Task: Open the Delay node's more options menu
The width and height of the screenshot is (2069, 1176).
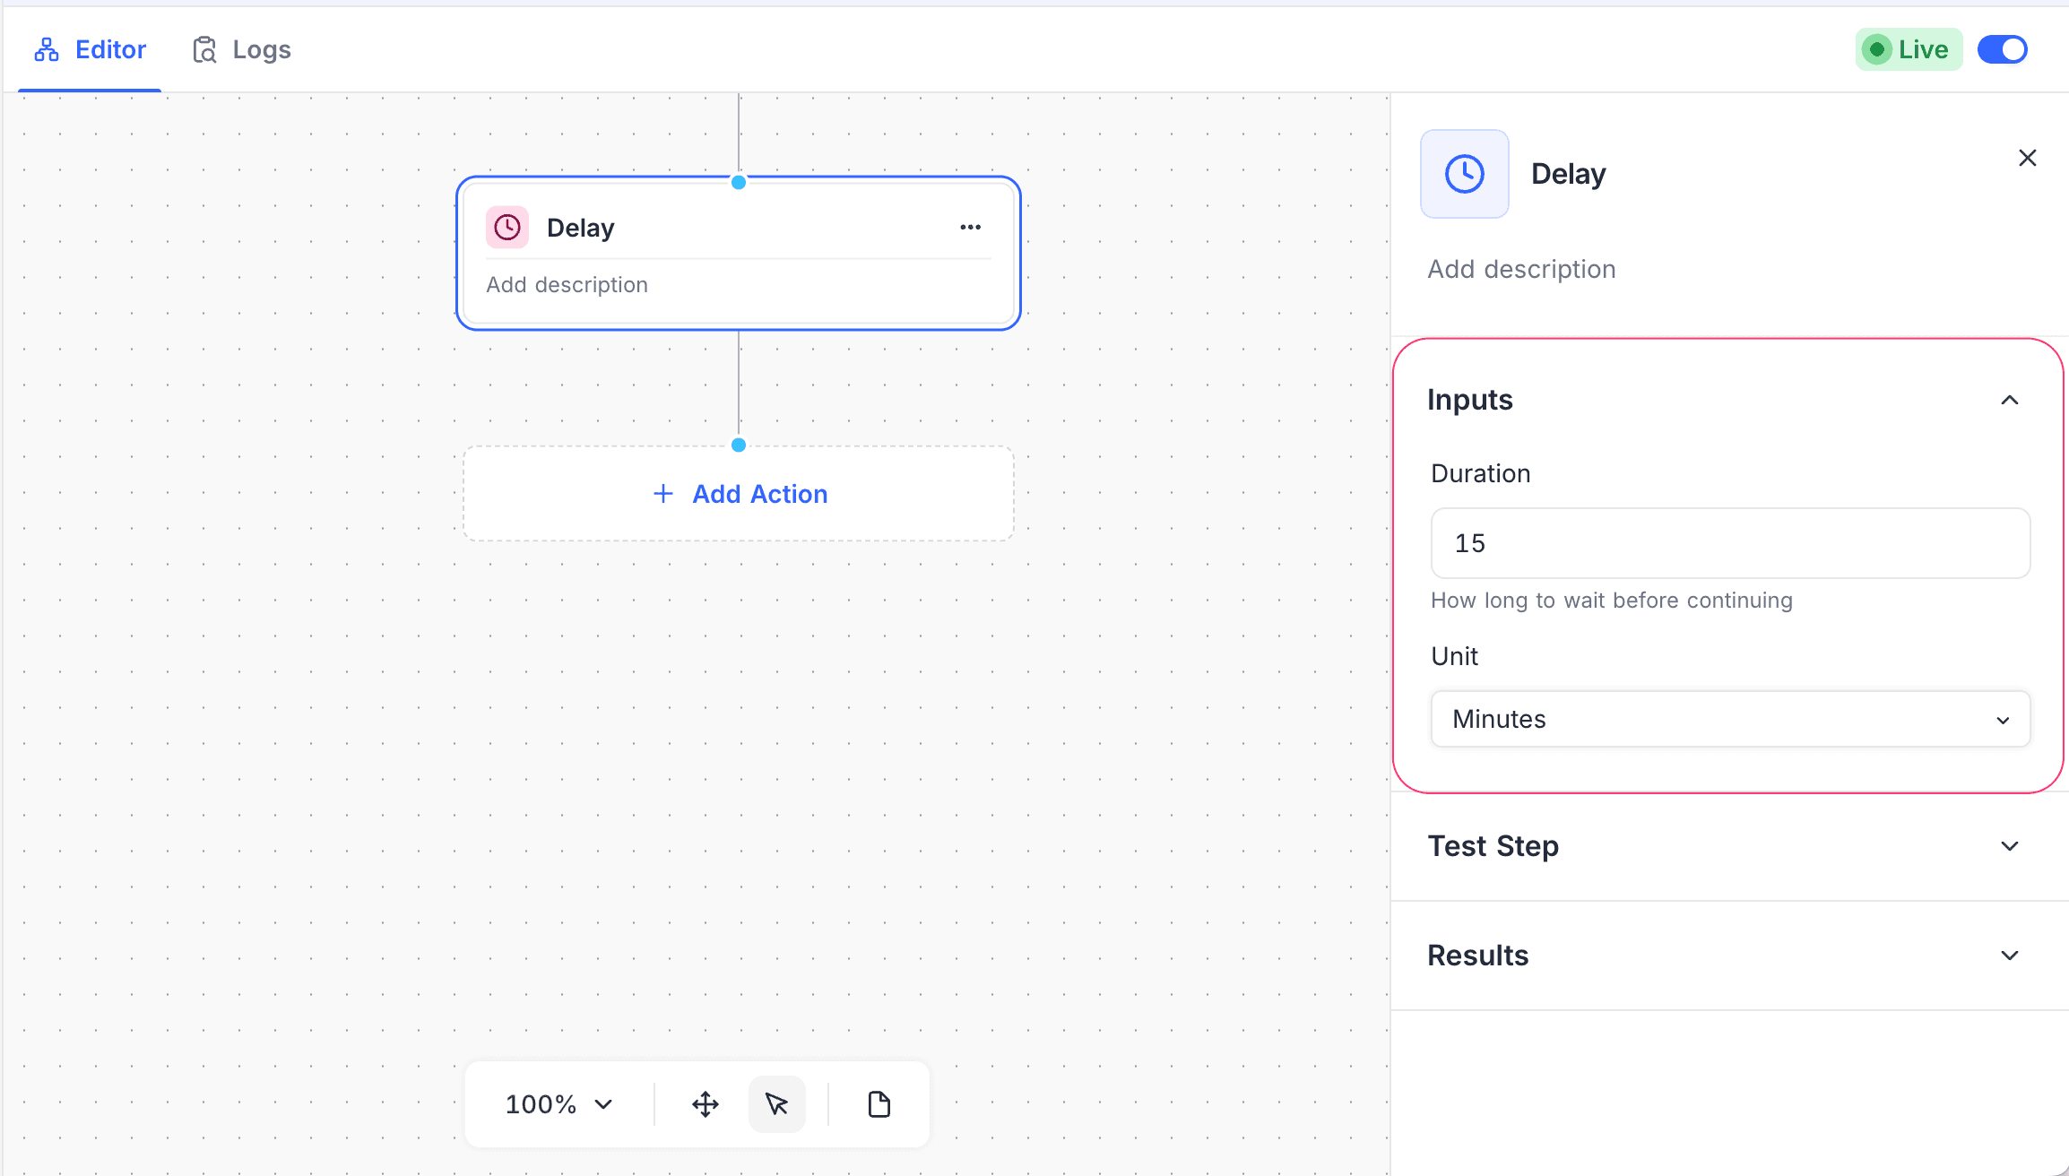Action: [x=970, y=228]
